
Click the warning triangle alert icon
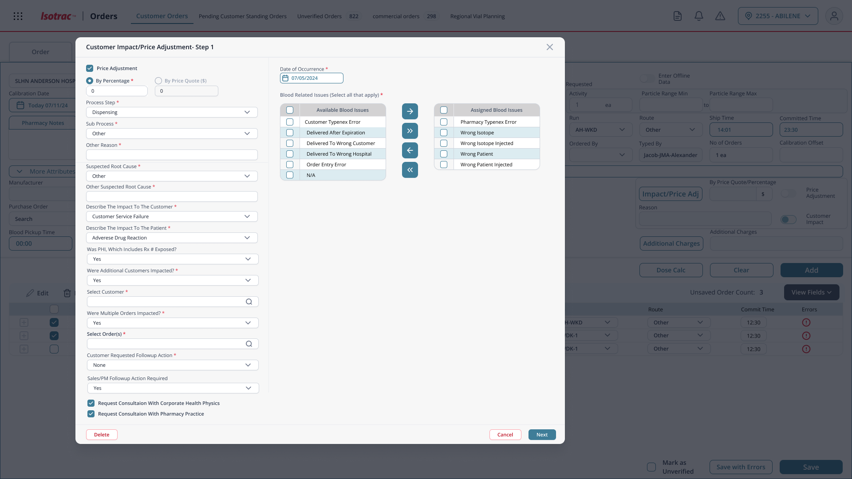coord(720,16)
